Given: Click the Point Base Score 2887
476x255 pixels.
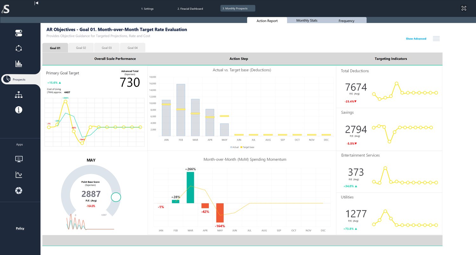Looking at the screenshot, I should 91,194.
